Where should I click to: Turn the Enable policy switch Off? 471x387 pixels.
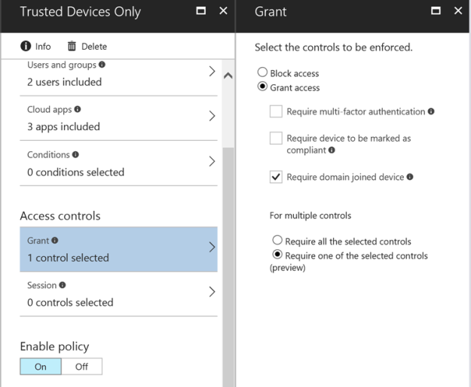click(x=82, y=367)
